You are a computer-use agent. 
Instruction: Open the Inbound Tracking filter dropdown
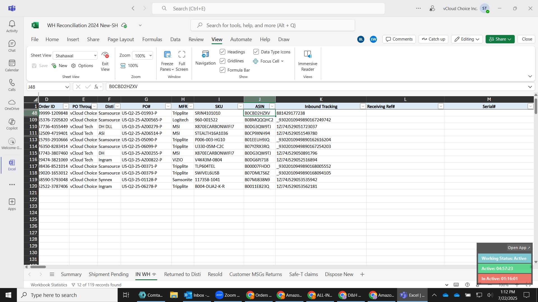[363, 106]
